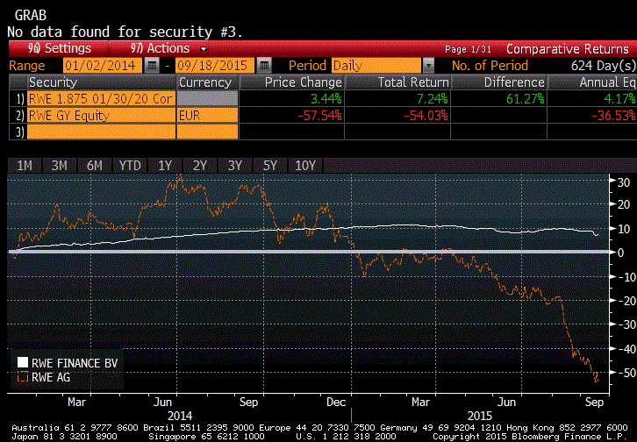Click the 'No data found for security #3.' message
Viewport: 637px width, 442px height.
(125, 32)
